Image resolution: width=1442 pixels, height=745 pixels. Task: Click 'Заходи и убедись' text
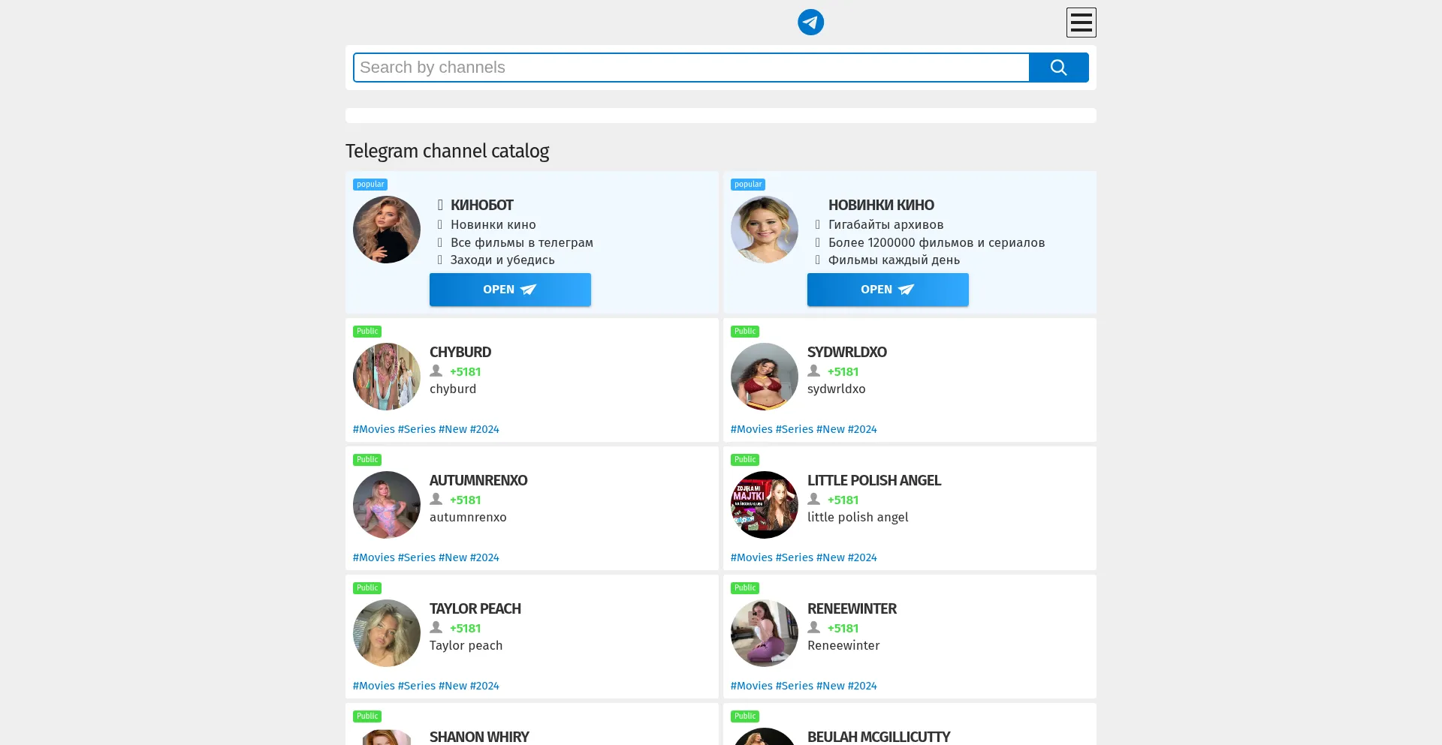502,260
